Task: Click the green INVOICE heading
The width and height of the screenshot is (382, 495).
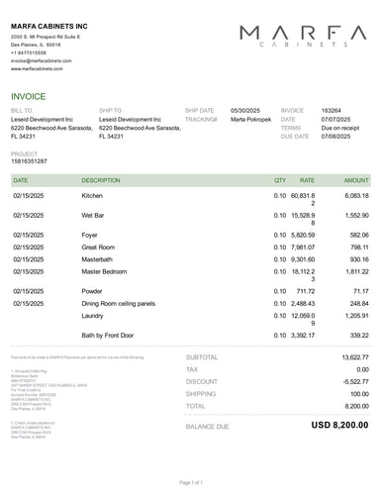Action: [29, 96]
